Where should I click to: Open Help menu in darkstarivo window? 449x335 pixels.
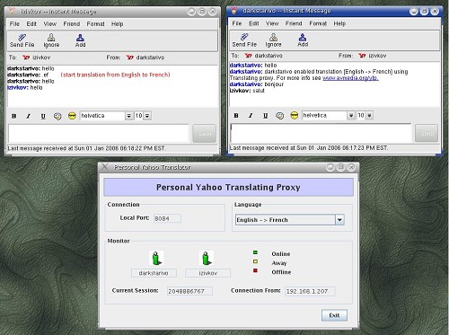click(x=339, y=23)
